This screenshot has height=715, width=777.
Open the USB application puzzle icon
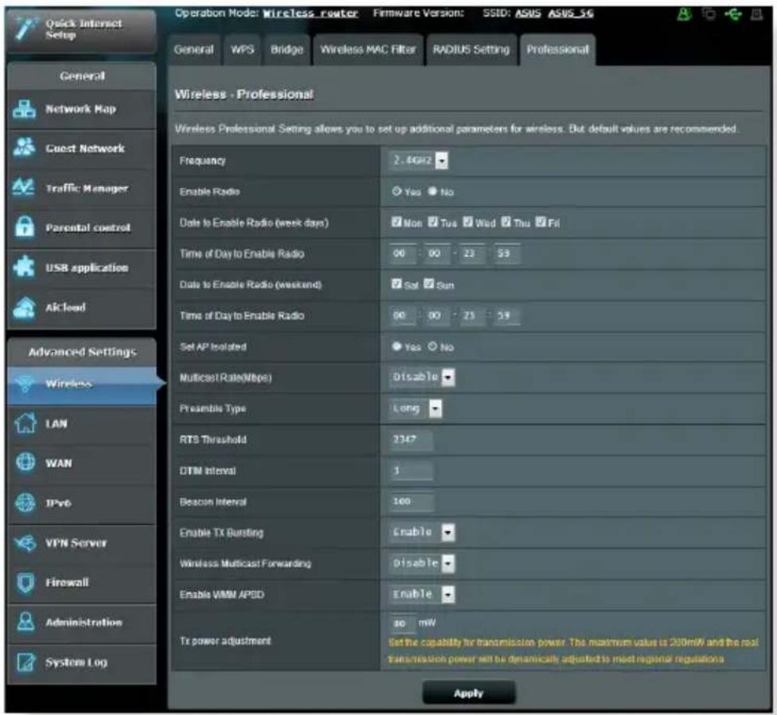[24, 267]
